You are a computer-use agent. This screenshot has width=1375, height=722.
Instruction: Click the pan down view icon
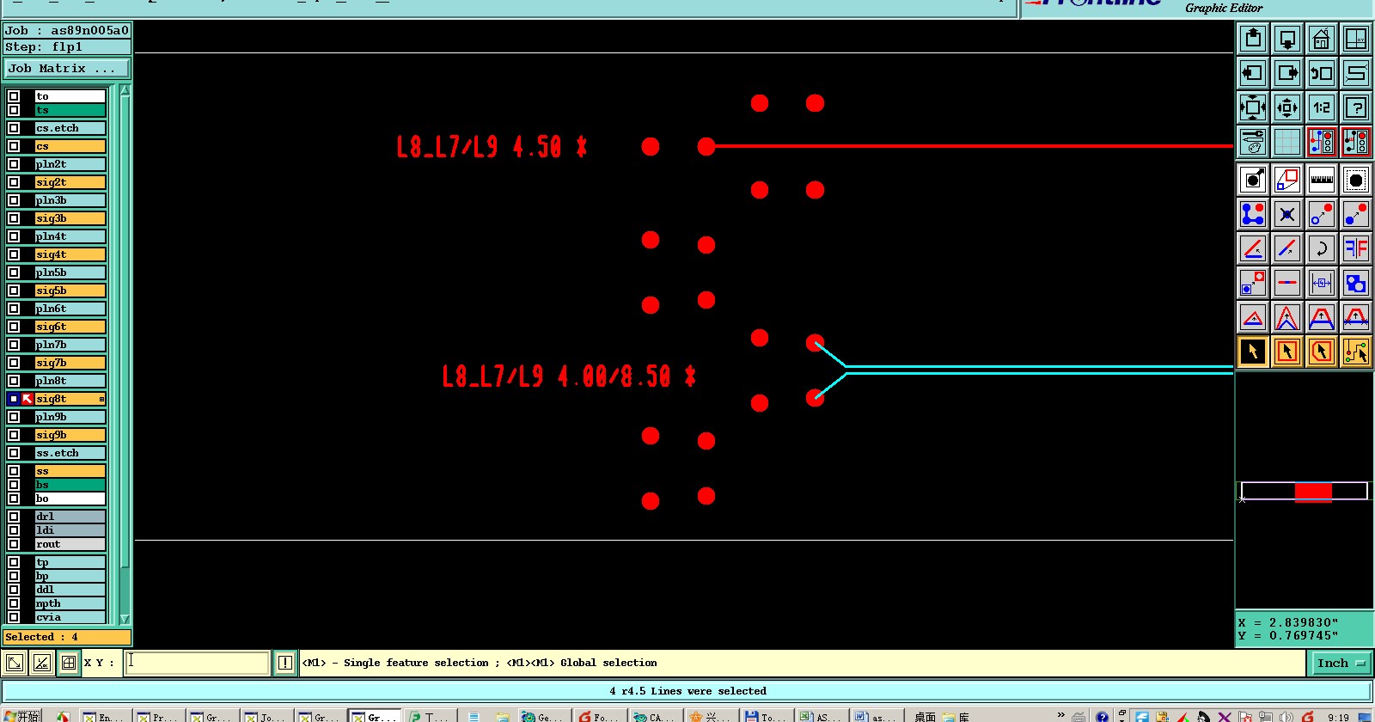(x=1287, y=39)
